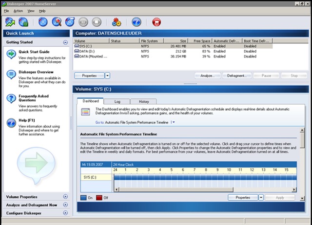Click the Pause button
Viewport: 312px width, 225px height.
[x=266, y=75]
